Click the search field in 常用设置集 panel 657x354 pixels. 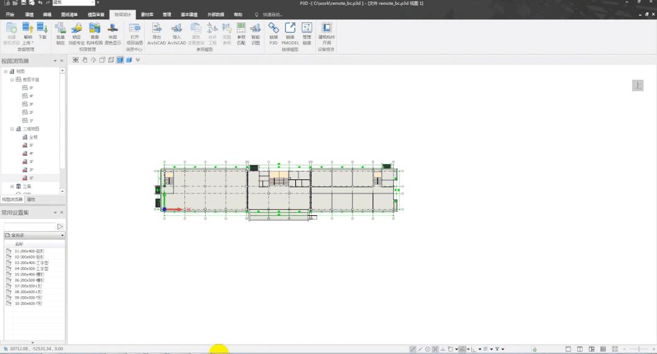click(x=29, y=226)
